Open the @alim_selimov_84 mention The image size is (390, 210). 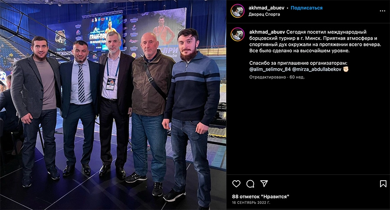coord(270,70)
